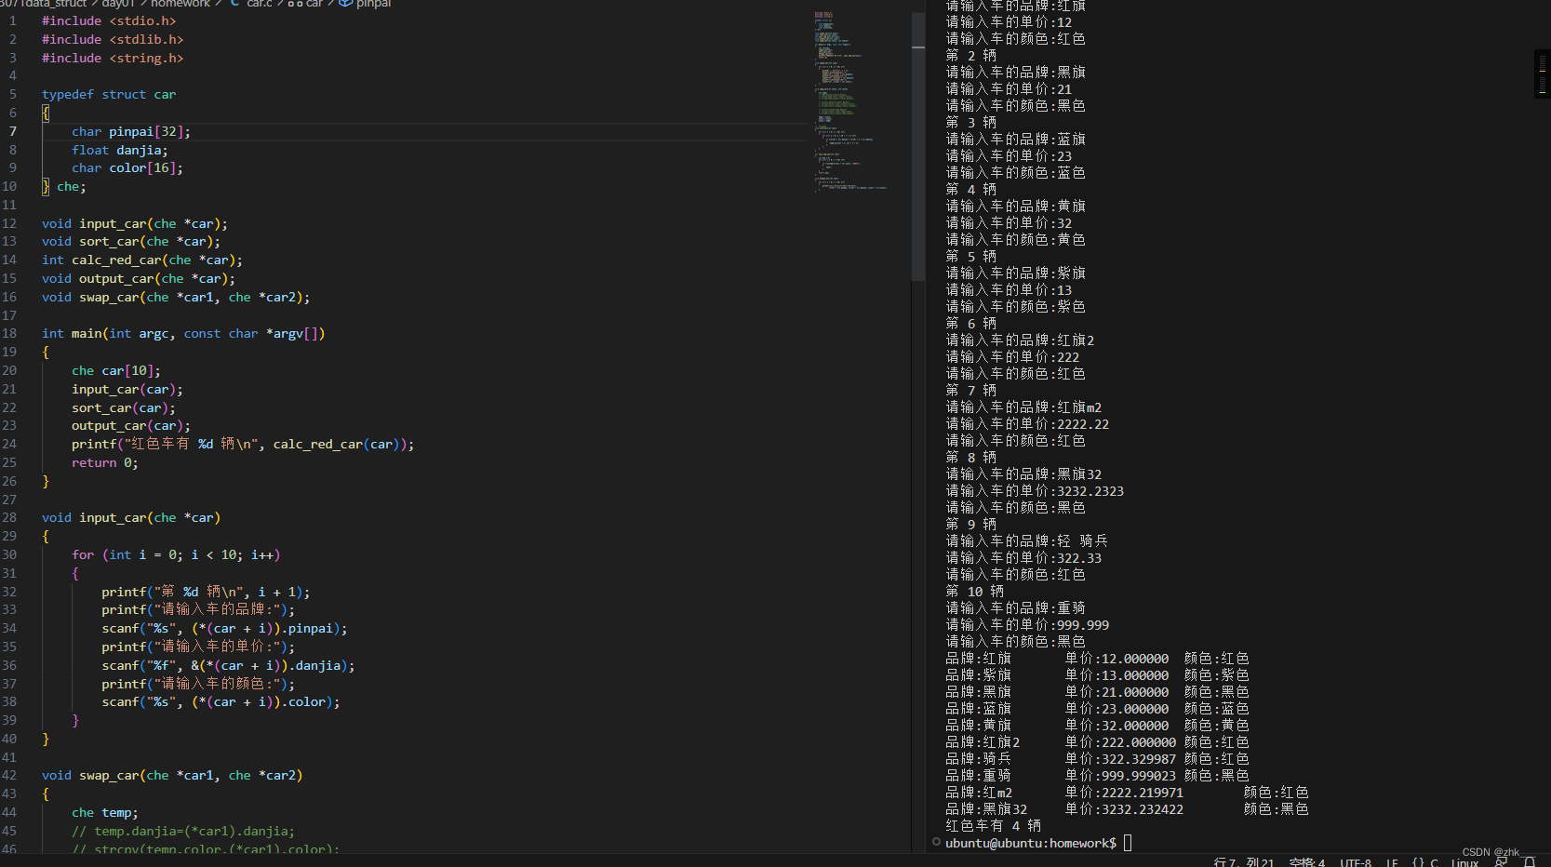Click cursor position status item showing column 21
The width and height of the screenshot is (1551, 867).
(1244, 862)
